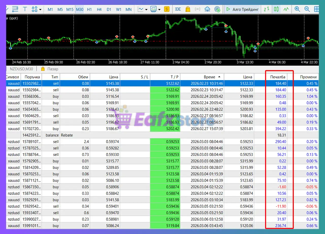Viewport: 325px width, 234px height.
Task: Sort by the Печалба column header
Action: pos(278,77)
